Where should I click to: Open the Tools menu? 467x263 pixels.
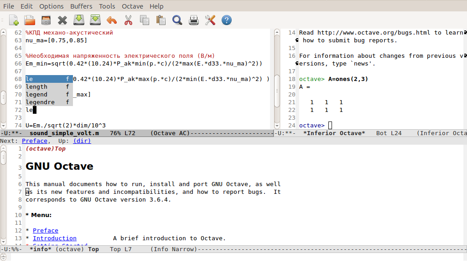tap(107, 6)
